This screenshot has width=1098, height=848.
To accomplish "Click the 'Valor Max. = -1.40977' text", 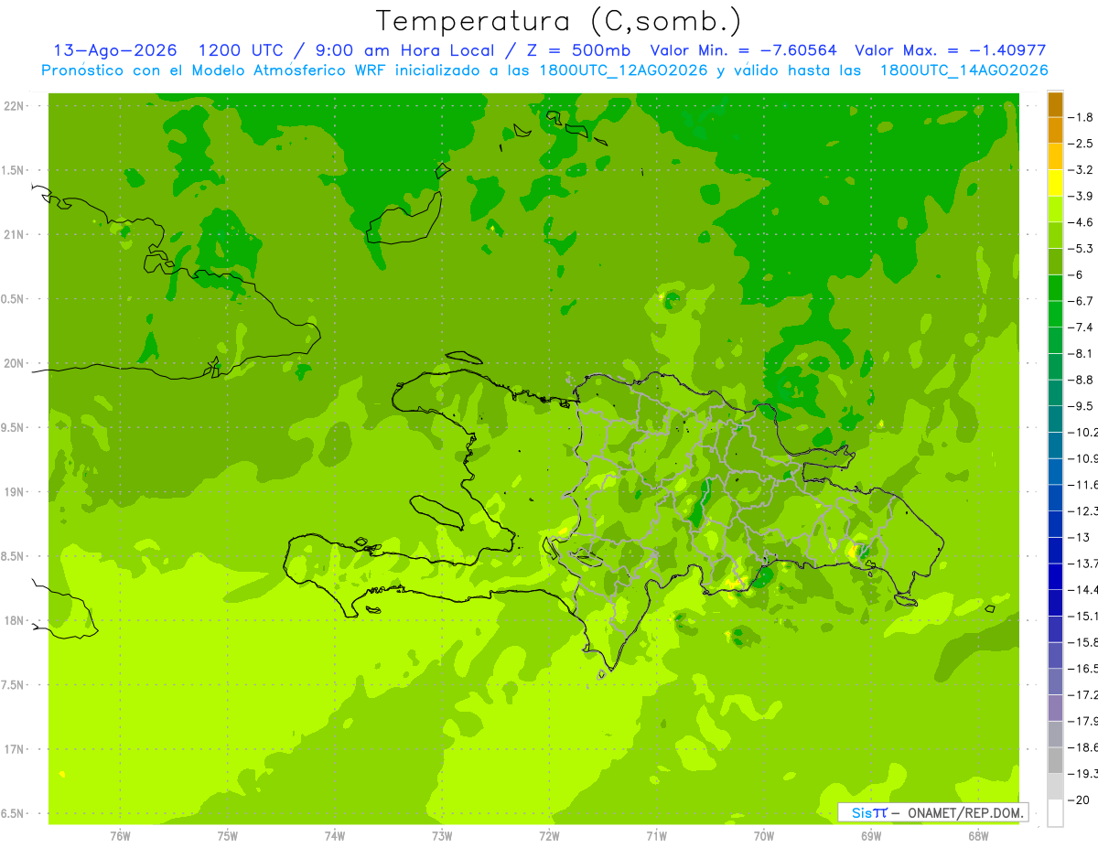I will 951,51.
